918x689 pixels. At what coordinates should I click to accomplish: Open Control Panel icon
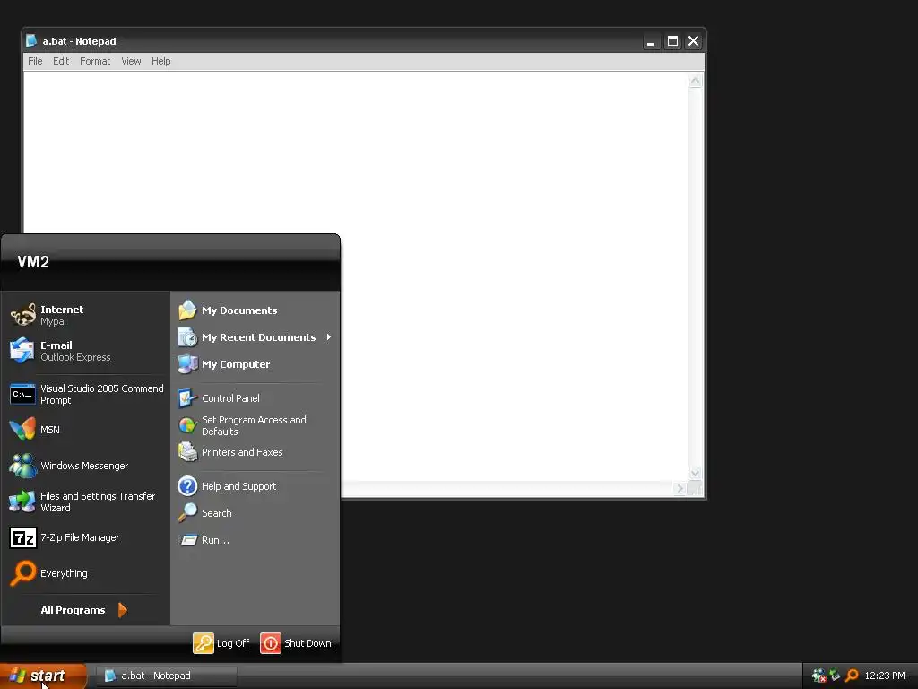tap(187, 397)
